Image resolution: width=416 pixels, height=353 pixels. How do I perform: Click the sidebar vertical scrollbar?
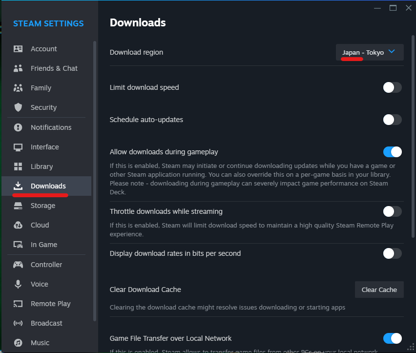coord(95,181)
